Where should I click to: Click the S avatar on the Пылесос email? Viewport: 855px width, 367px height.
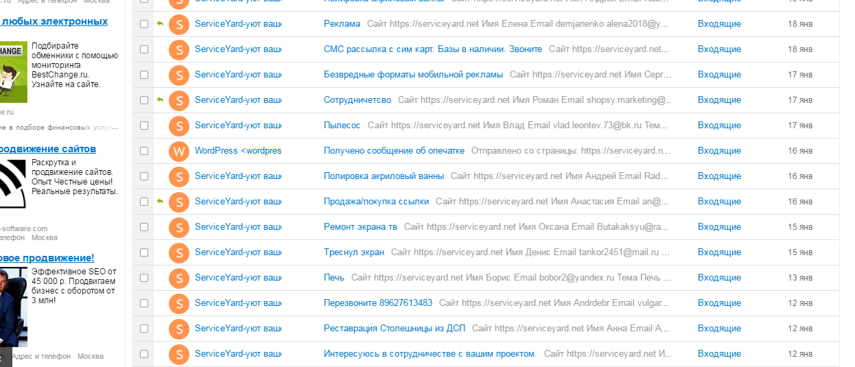(x=179, y=126)
